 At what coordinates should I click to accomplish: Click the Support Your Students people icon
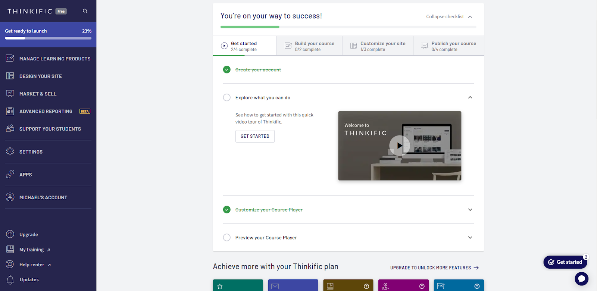[x=10, y=128]
